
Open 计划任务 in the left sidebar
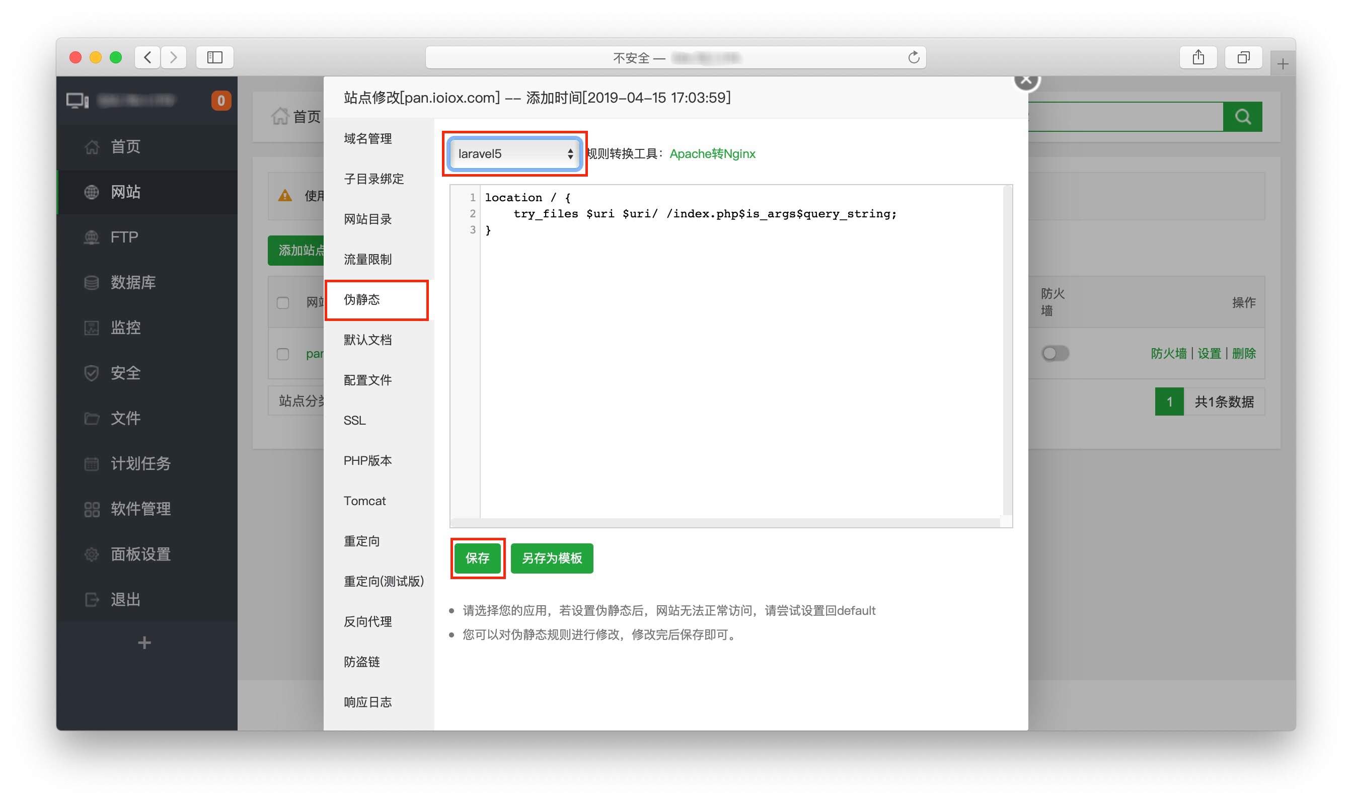[147, 463]
